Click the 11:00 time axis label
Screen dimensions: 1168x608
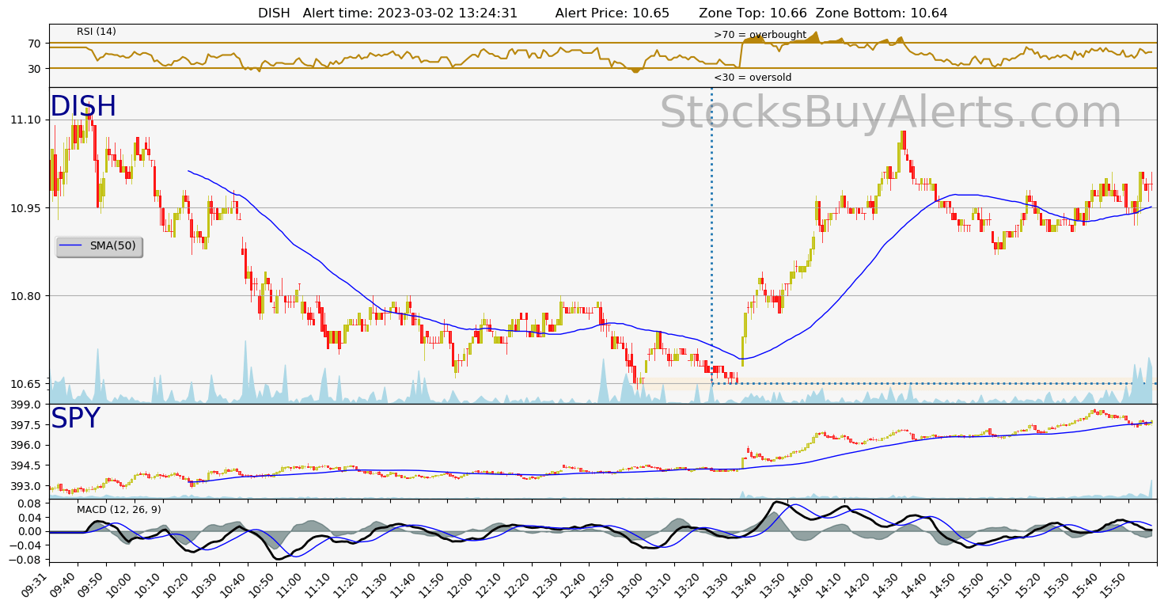290,586
